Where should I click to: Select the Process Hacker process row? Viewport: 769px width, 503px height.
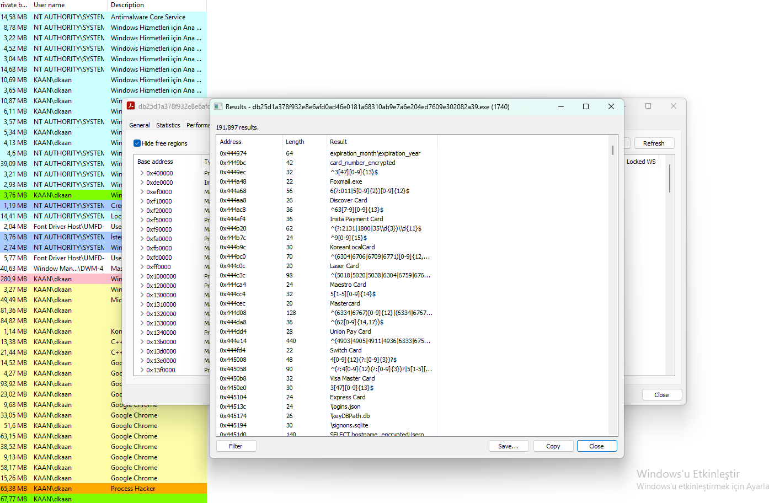click(103, 489)
